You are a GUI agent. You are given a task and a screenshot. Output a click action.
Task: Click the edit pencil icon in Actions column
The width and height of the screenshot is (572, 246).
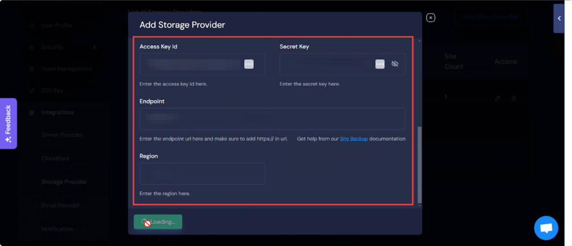(498, 98)
